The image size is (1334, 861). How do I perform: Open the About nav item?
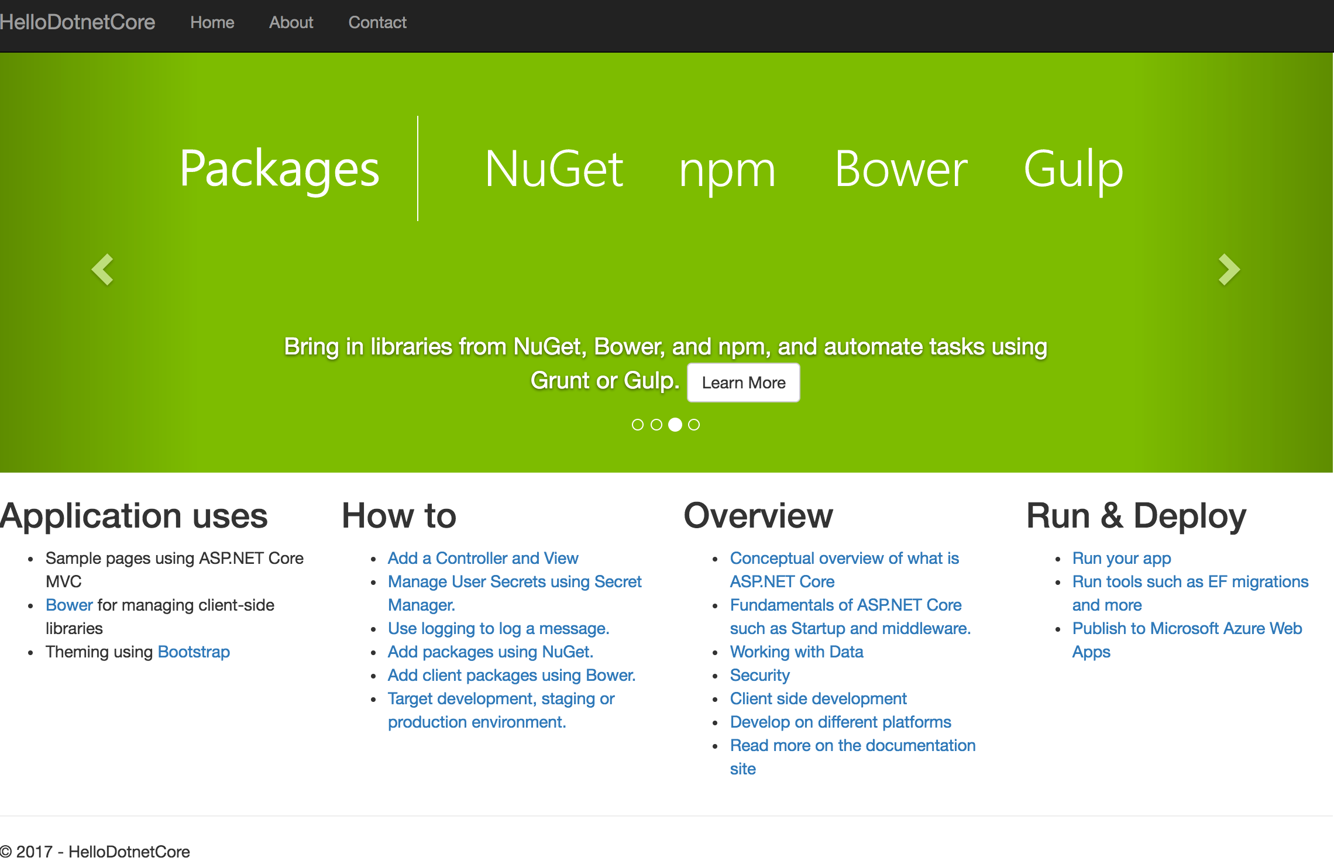pyautogui.click(x=291, y=22)
